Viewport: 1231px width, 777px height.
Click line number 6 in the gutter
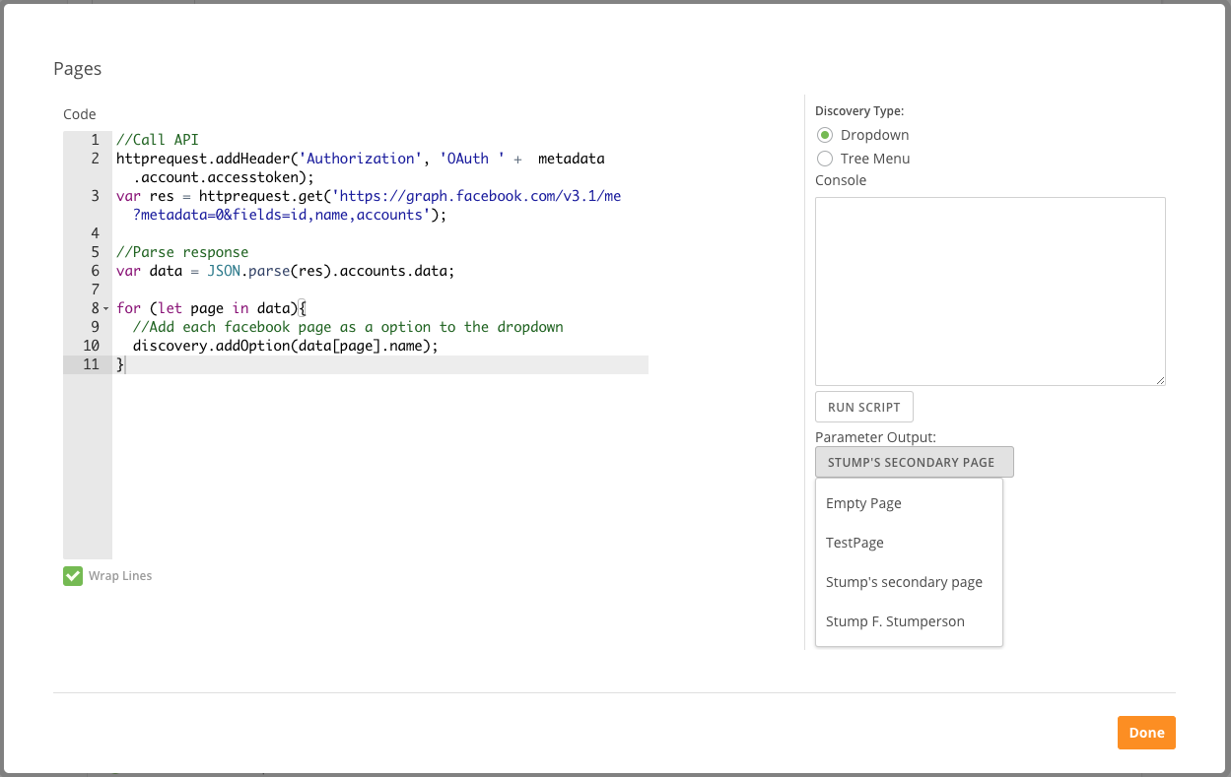[95, 271]
